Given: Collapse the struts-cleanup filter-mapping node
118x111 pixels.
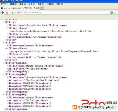Looking at the screenshot, I should 3,63.
